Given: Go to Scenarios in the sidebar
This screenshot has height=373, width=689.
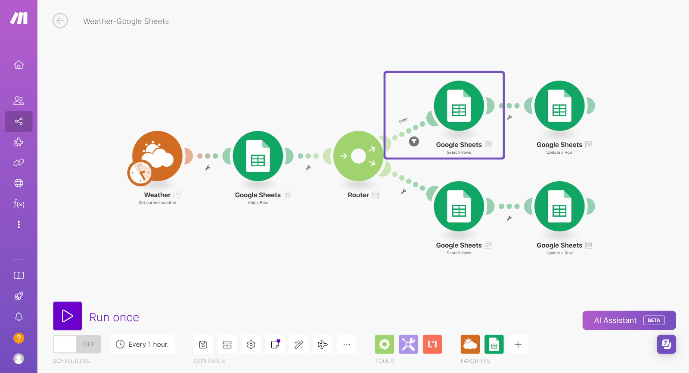Looking at the screenshot, I should 19,121.
